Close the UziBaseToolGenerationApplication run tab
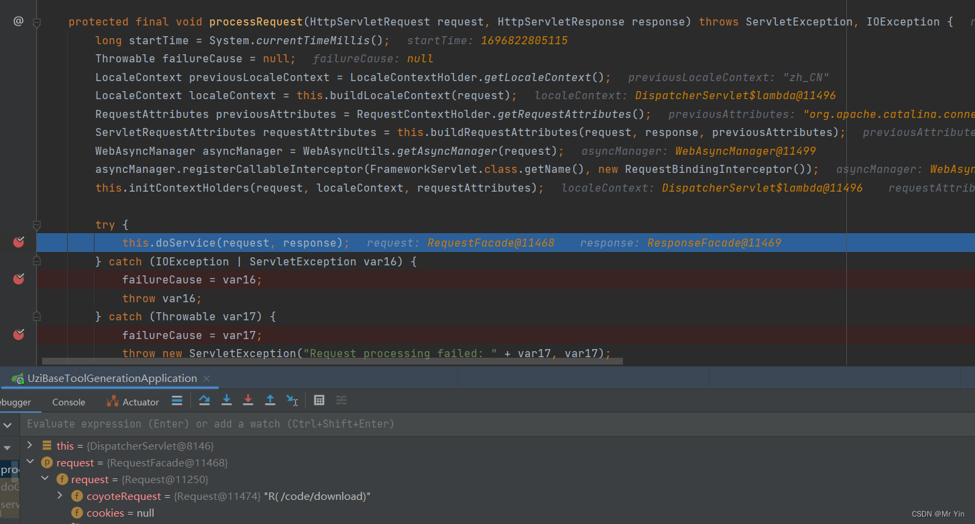The height and width of the screenshot is (524, 975). pyautogui.click(x=207, y=378)
